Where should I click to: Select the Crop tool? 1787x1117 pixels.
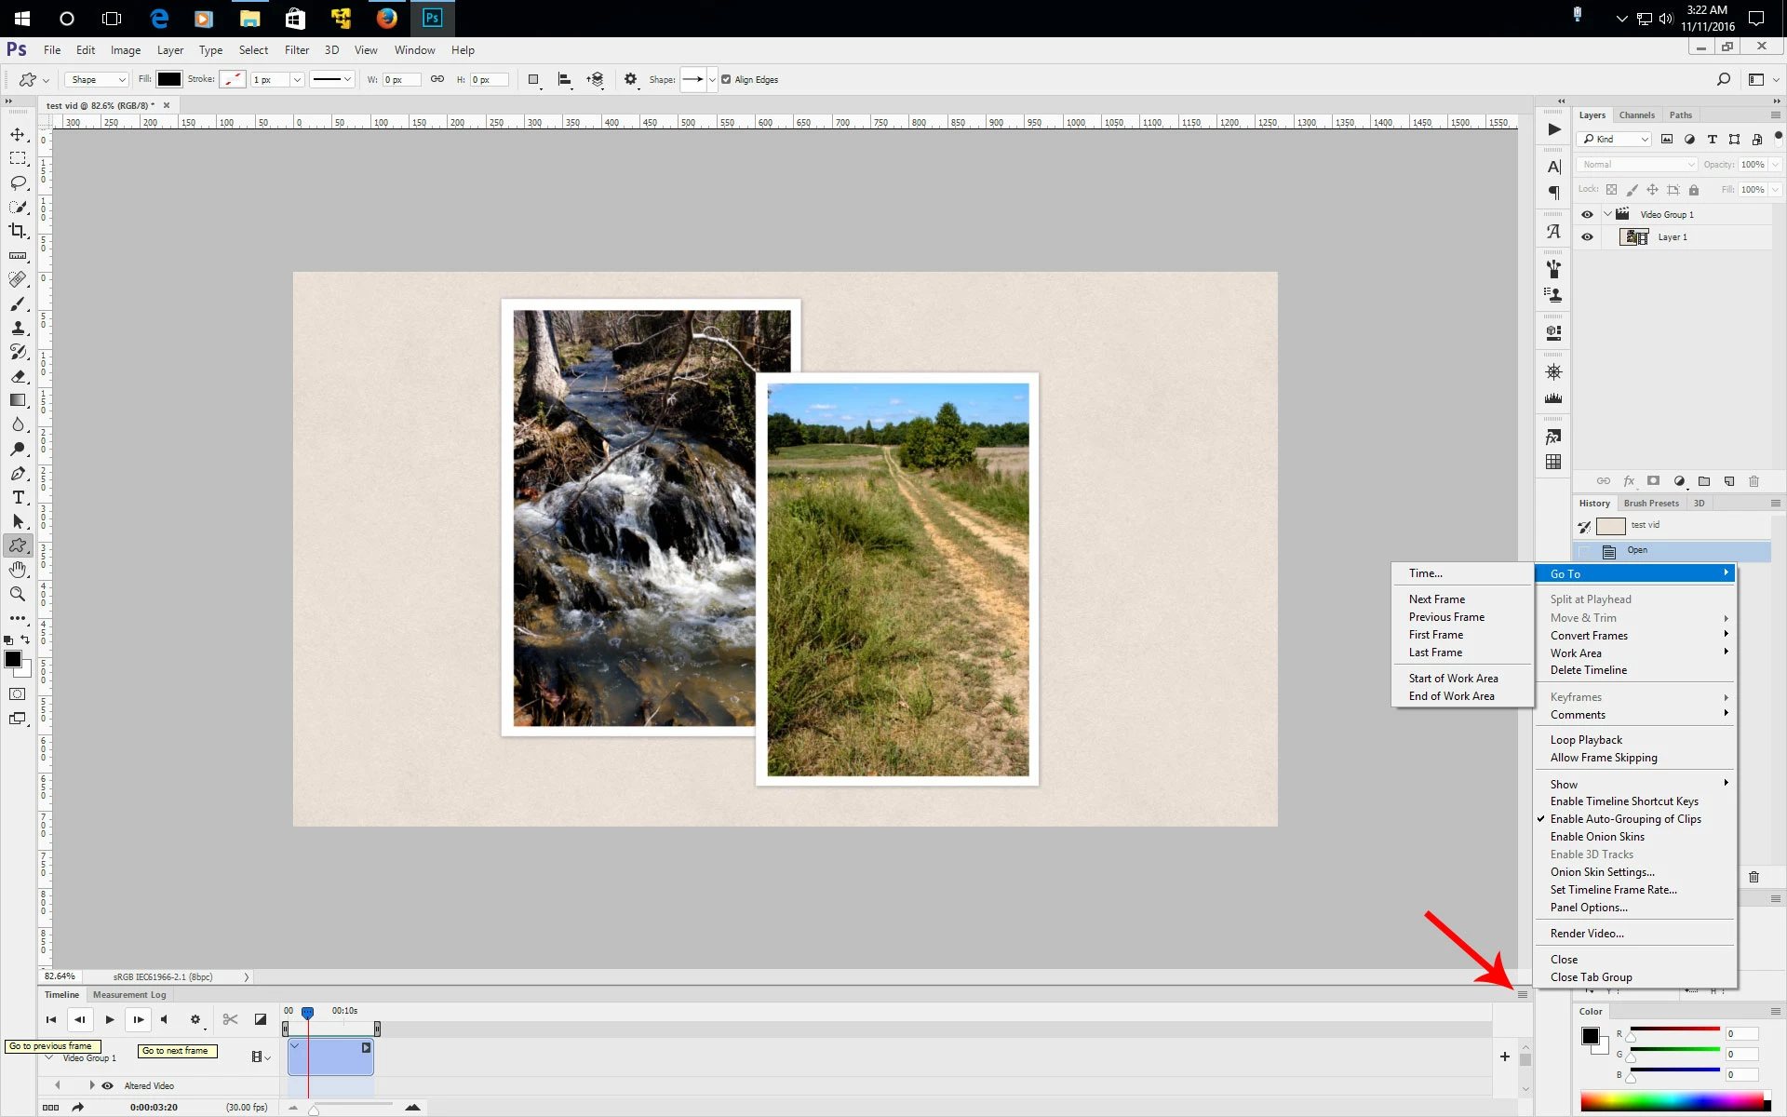(x=18, y=231)
